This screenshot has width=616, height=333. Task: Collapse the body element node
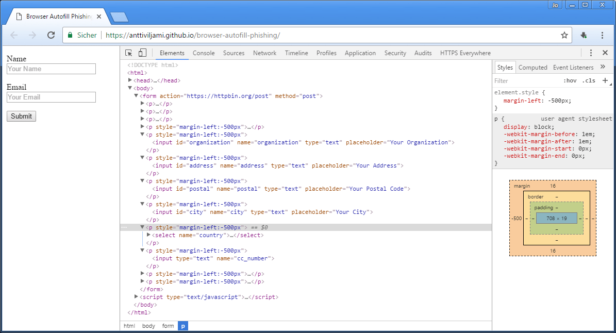(x=129, y=88)
